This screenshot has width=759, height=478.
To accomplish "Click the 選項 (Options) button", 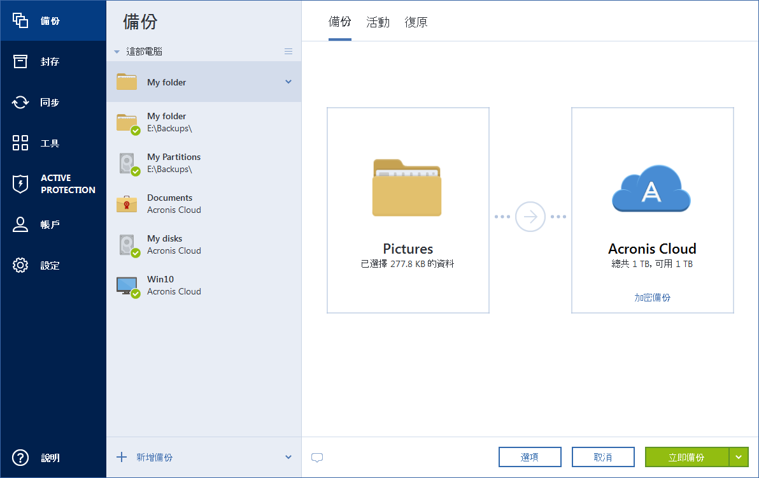I will pyautogui.click(x=530, y=457).
